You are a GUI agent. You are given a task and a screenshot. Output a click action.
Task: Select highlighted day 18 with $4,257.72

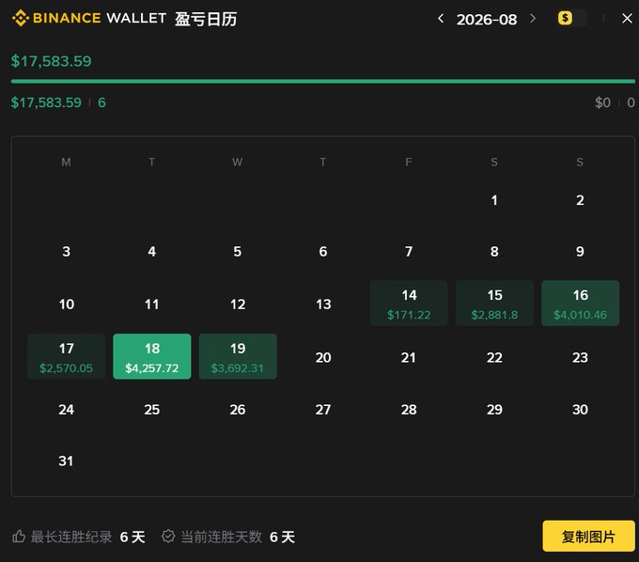[x=152, y=356]
